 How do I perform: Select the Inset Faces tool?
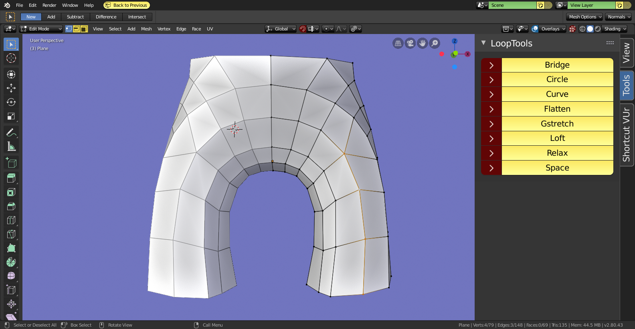coord(11,192)
